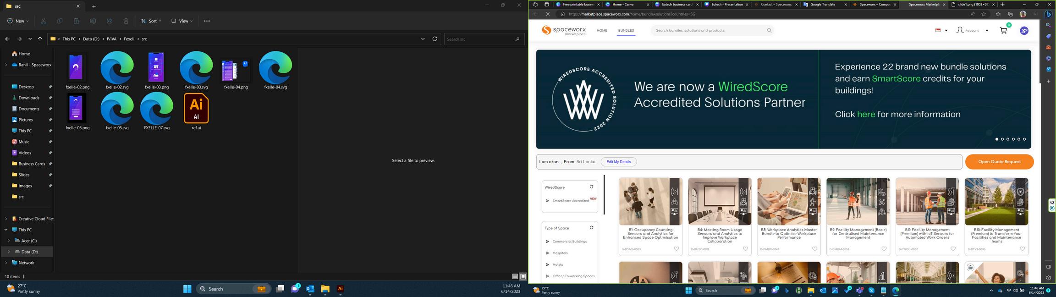The image size is (1056, 297).
Task: Favorite the B1 Occupancy Counting bundle heart
Action: pos(676,249)
